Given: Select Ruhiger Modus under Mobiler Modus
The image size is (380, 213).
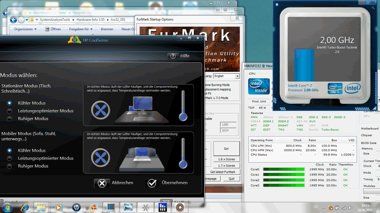Looking at the screenshot, I should tap(10, 166).
